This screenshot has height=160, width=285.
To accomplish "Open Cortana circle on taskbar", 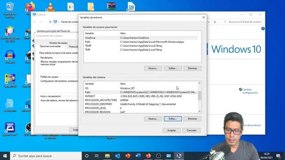I will click(87, 156).
